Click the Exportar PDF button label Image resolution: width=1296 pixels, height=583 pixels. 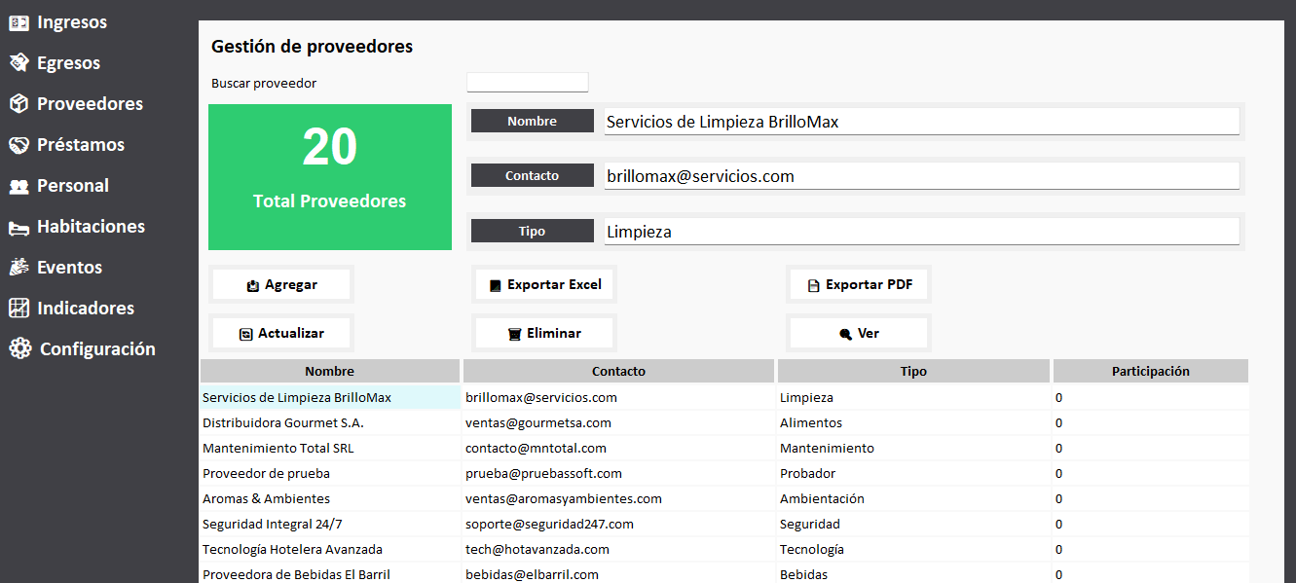tap(869, 285)
